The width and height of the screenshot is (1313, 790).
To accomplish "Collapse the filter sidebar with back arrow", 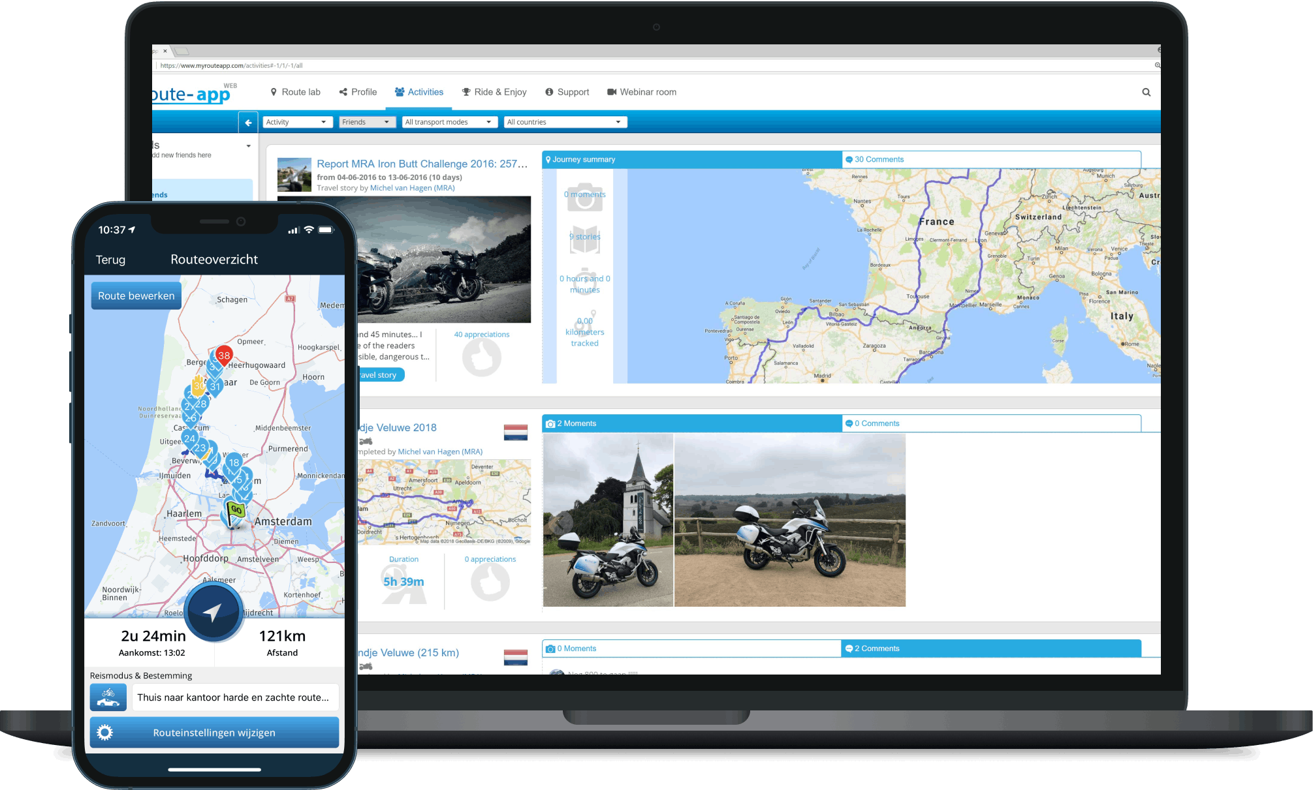I will point(248,122).
